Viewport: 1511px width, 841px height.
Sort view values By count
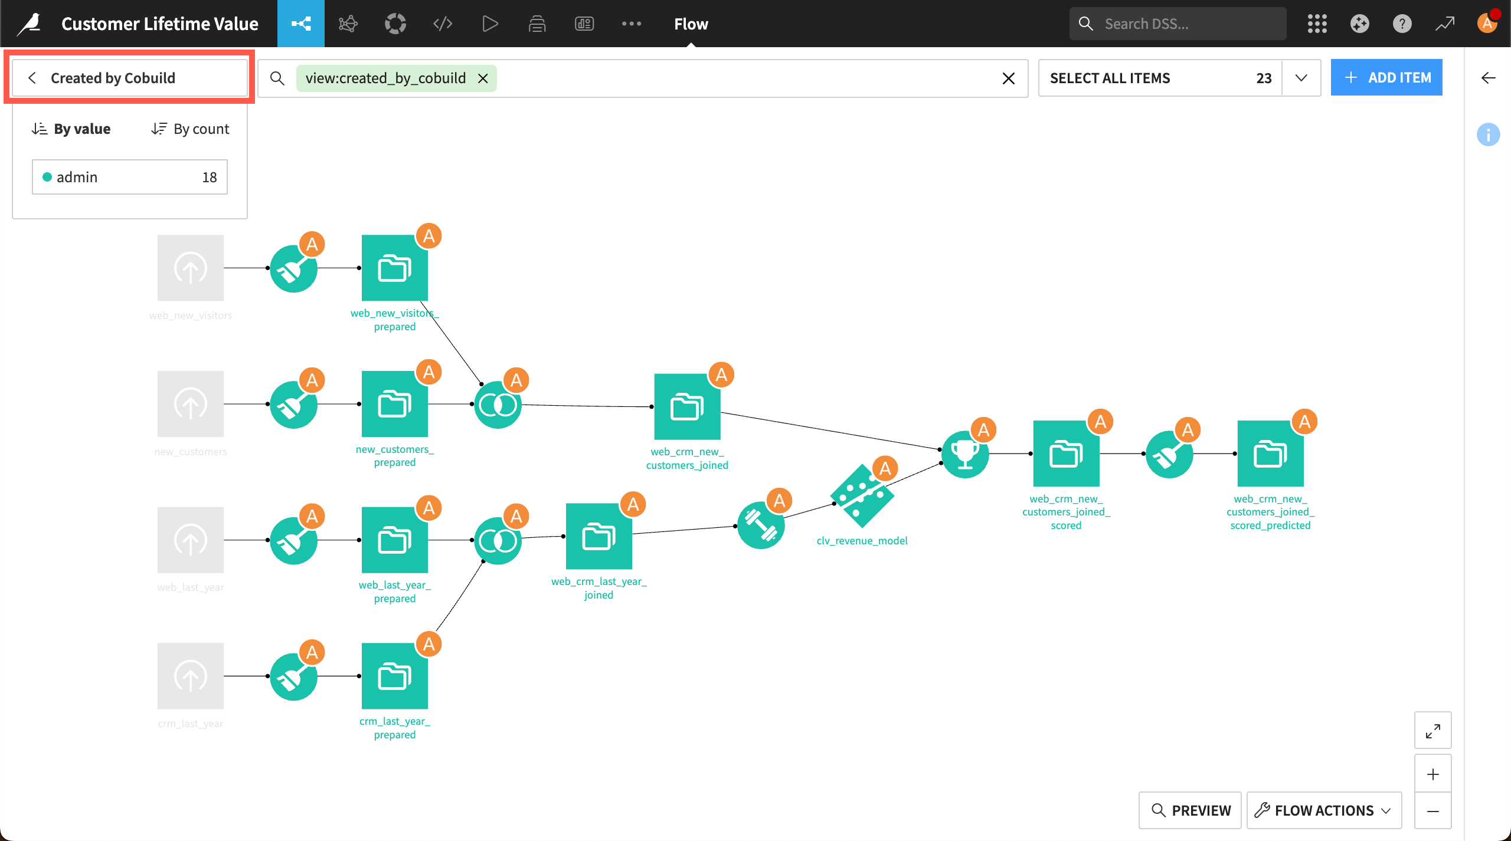pyautogui.click(x=190, y=129)
